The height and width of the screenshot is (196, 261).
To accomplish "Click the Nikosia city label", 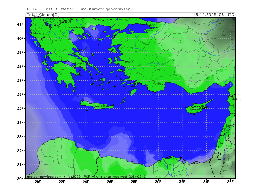I will [x=206, y=106].
